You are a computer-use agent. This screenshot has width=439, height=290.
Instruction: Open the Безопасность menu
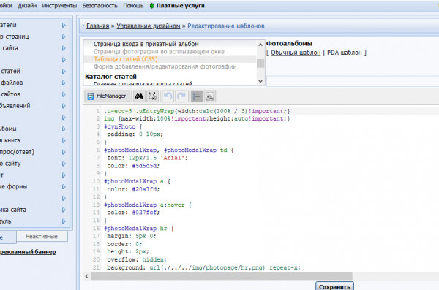(100, 6)
